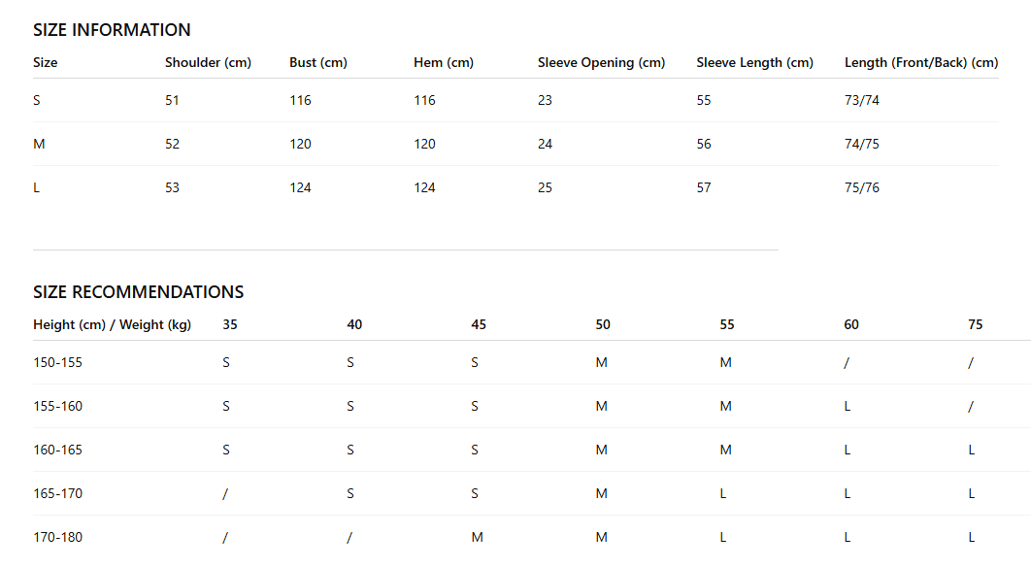The height and width of the screenshot is (568, 1031).
Task: Click the SIZE INFORMATION heading
Action: 112,29
